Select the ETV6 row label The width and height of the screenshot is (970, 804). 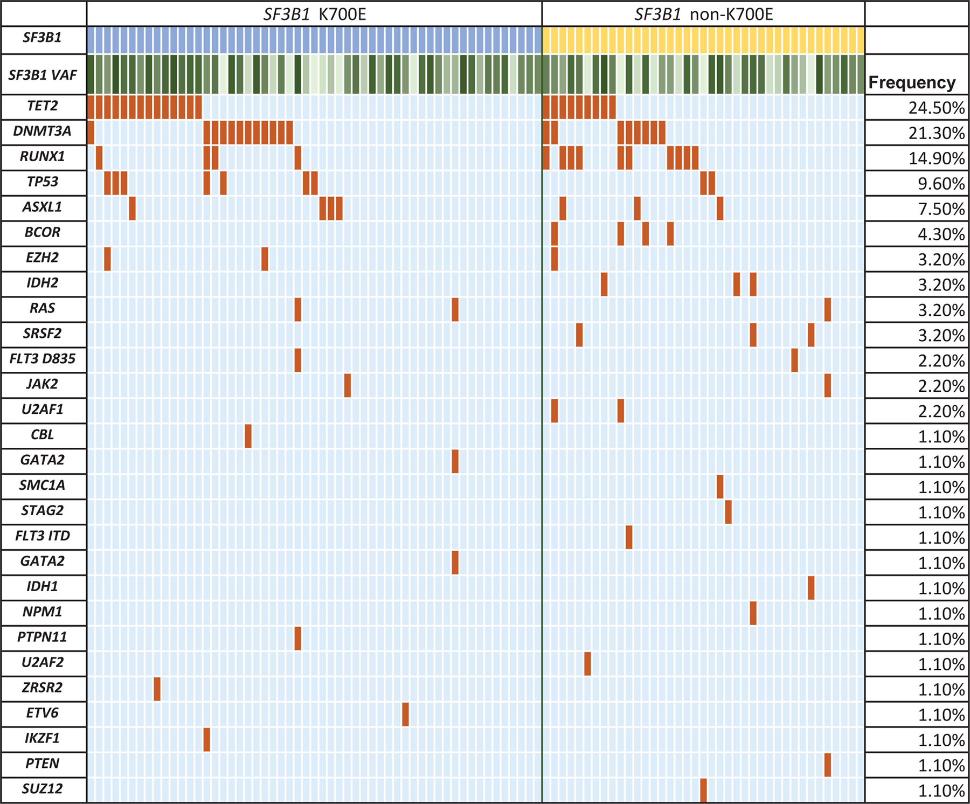43,713
